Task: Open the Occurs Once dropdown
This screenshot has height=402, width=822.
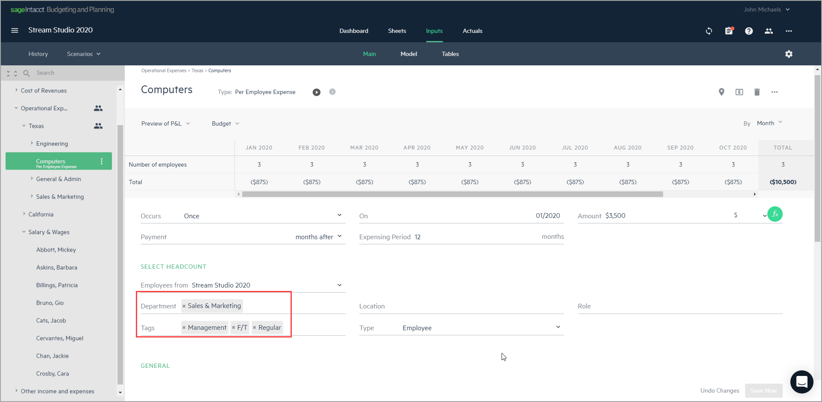Action: point(243,216)
